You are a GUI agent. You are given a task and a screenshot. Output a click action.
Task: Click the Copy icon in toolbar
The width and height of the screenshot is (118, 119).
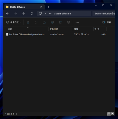point(36,22)
